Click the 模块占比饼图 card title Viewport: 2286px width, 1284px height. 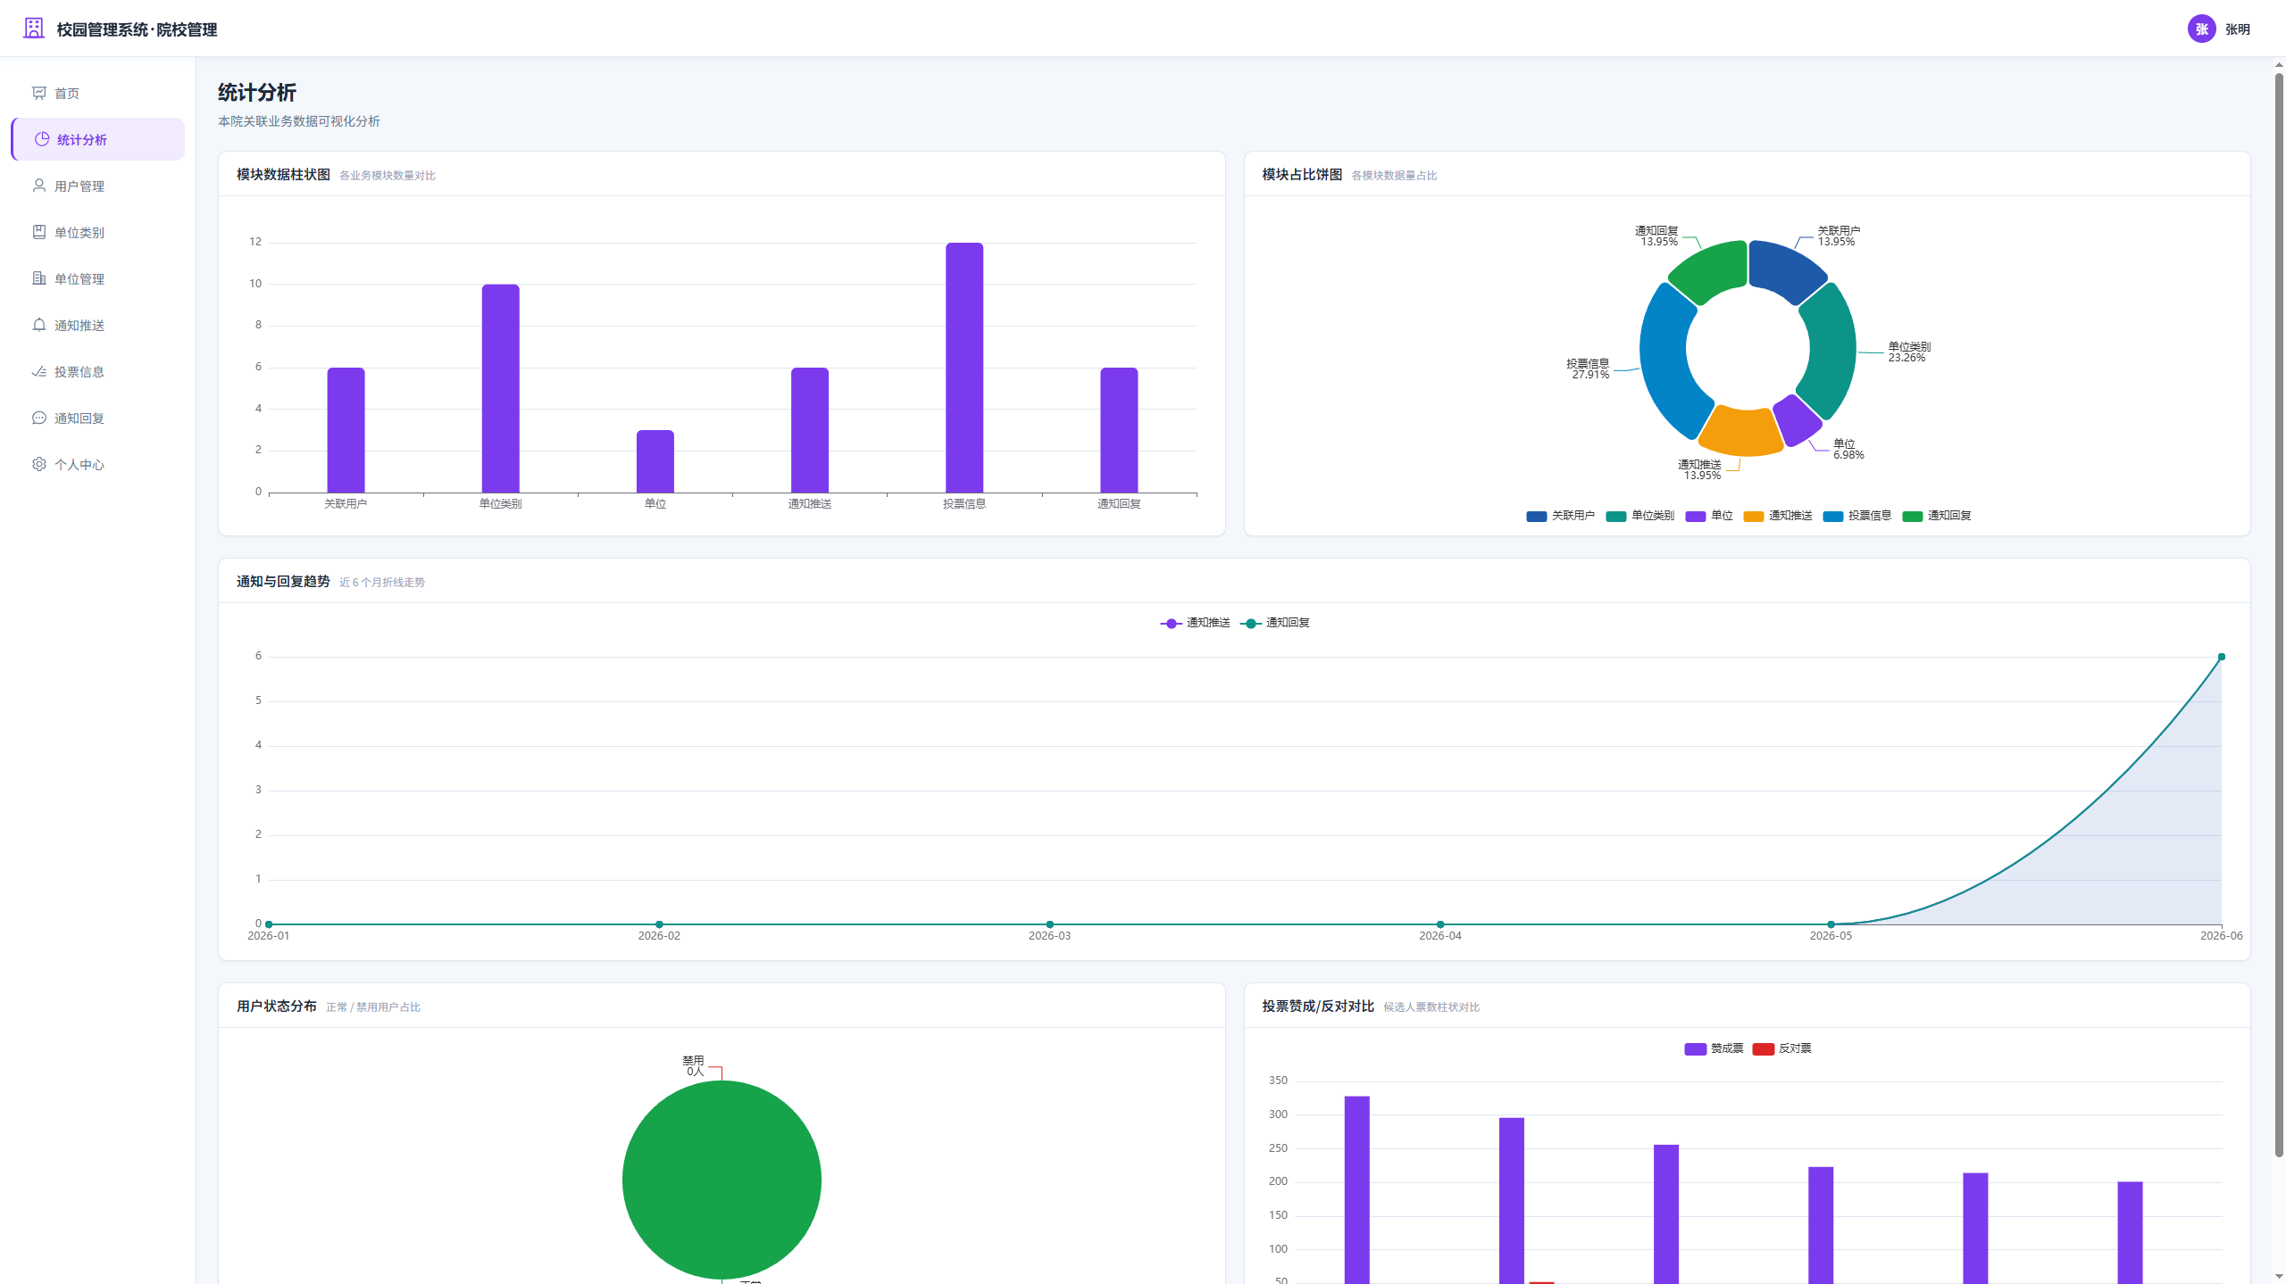pyautogui.click(x=1302, y=175)
